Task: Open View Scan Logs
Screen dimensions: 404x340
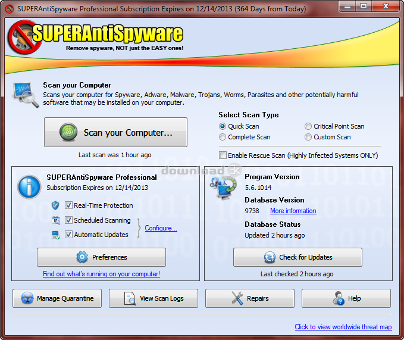Action: (x=154, y=298)
